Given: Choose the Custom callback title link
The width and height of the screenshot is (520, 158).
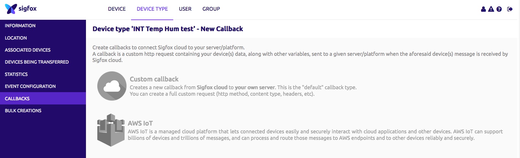Looking at the screenshot, I should click(x=154, y=79).
